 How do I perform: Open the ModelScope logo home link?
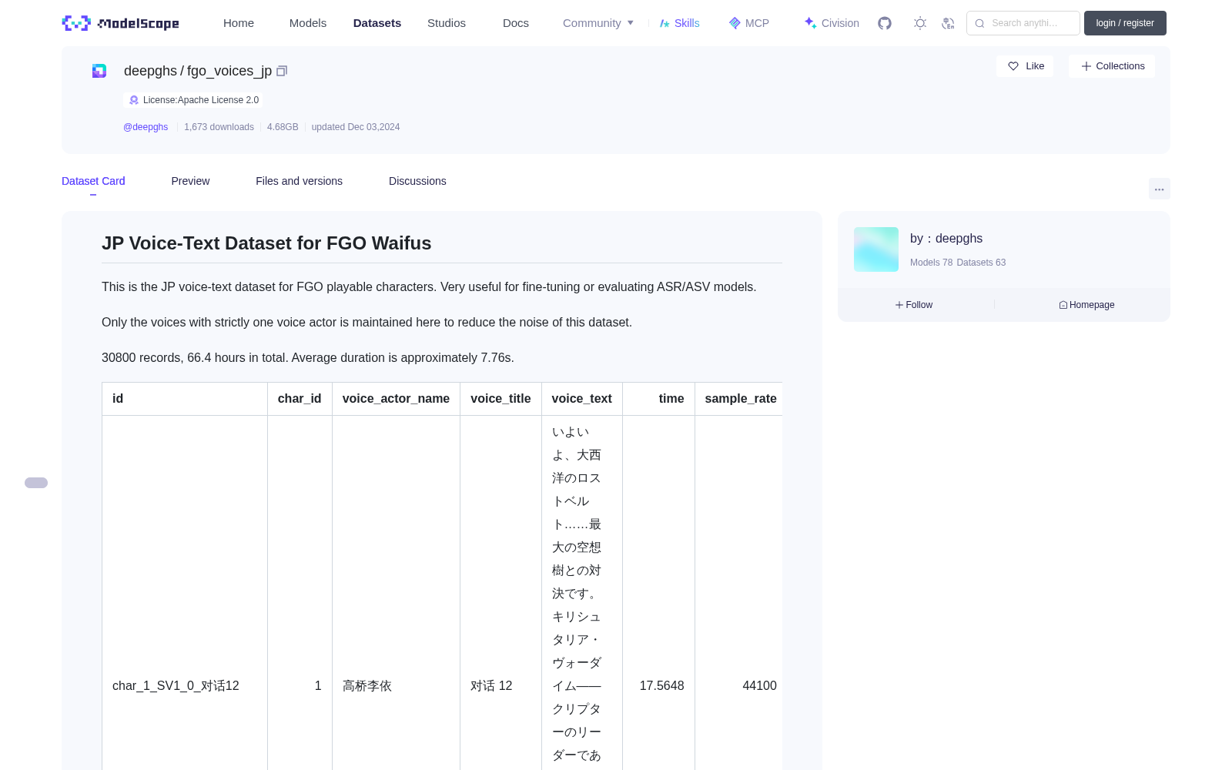[120, 23]
